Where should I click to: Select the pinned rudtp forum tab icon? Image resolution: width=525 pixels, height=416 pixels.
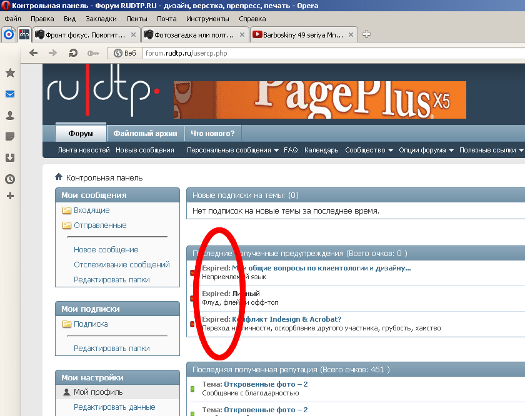[x=24, y=34]
